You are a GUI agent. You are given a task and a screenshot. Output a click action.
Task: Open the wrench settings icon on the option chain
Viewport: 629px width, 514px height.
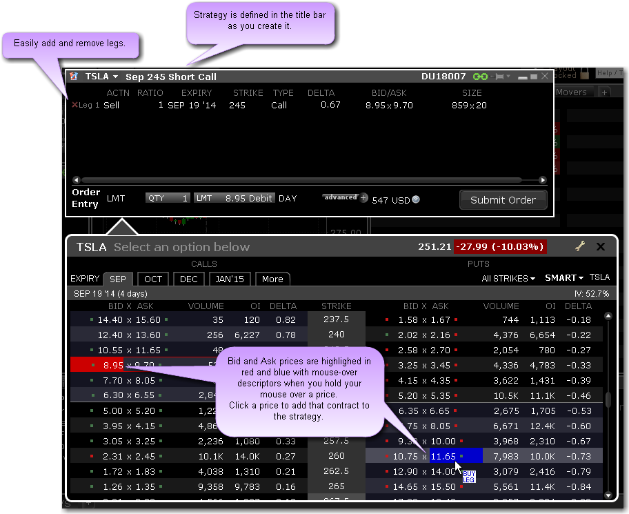(579, 247)
